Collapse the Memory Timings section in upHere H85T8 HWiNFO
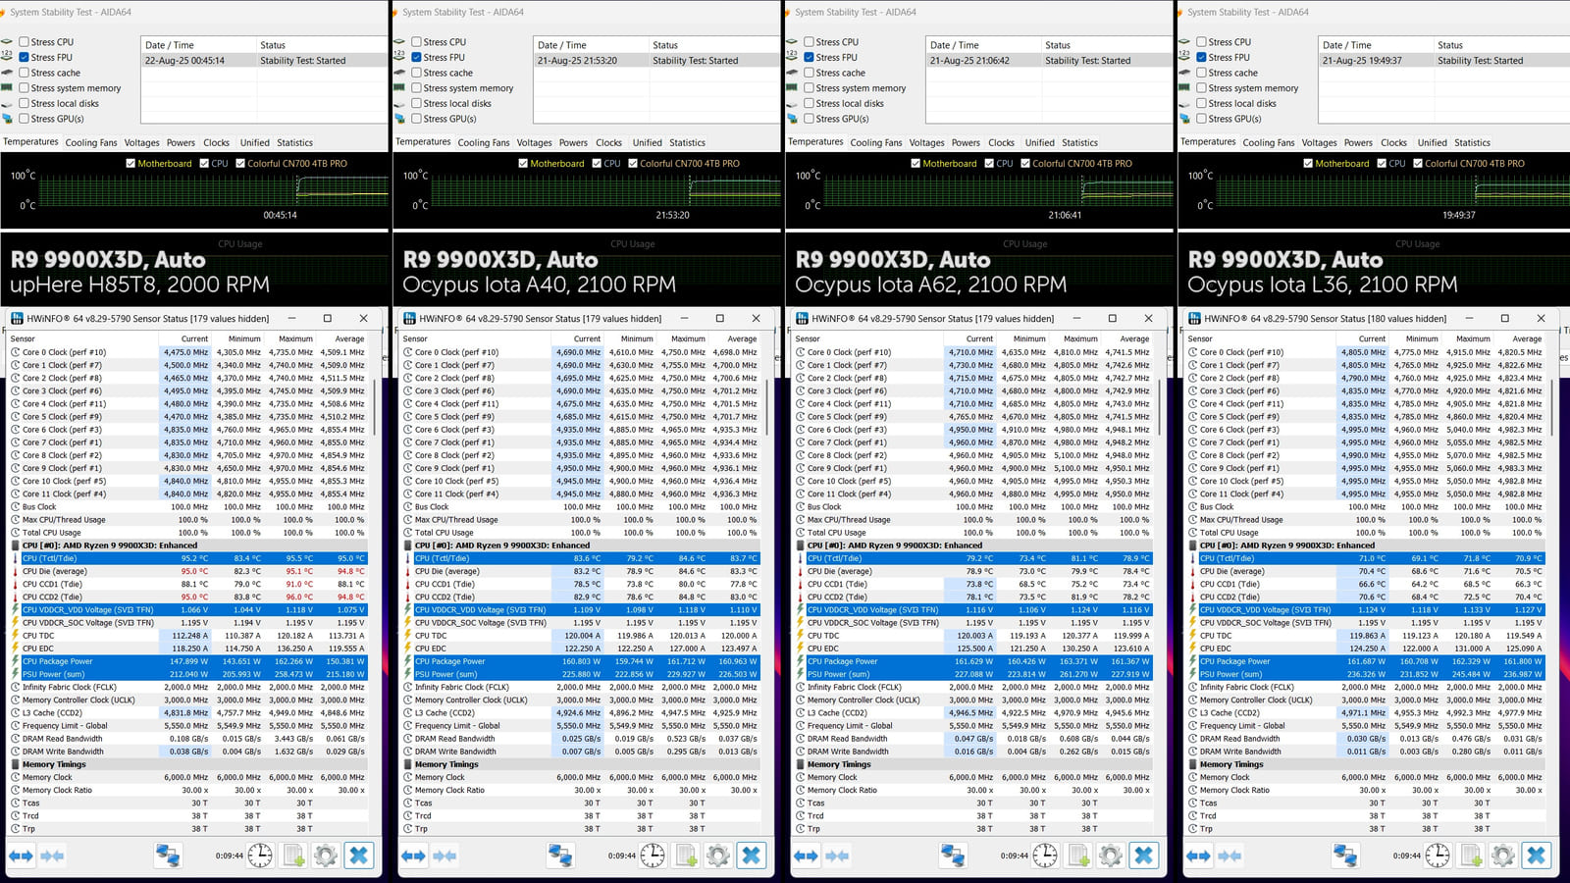Viewport: 1570px width, 883px height. pos(16,764)
